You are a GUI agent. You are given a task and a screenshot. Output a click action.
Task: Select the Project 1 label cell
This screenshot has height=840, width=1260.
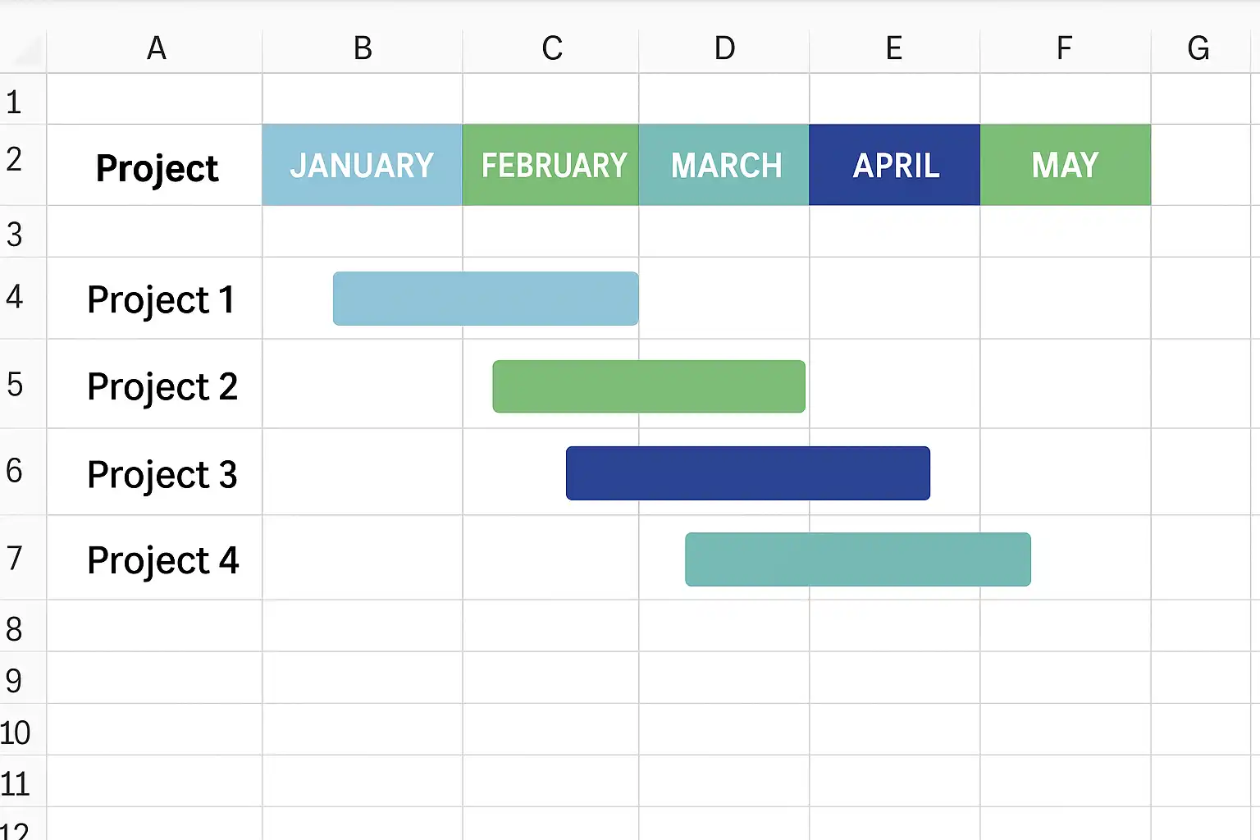[155, 299]
